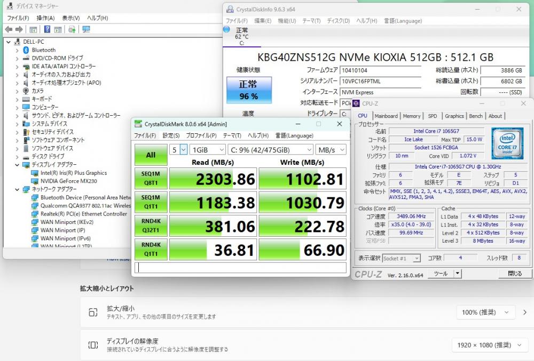Click the monitor icon in Device Manager toolbar
Screen dimensions: 534x361
tap(86, 29)
